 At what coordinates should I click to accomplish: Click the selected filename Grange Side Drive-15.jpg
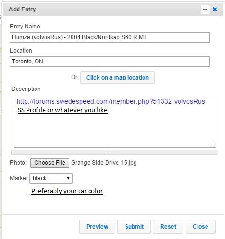tap(104, 163)
